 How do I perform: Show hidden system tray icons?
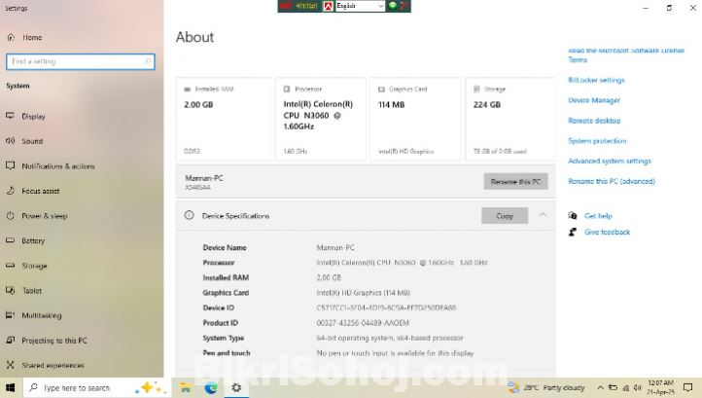pyautogui.click(x=600, y=387)
